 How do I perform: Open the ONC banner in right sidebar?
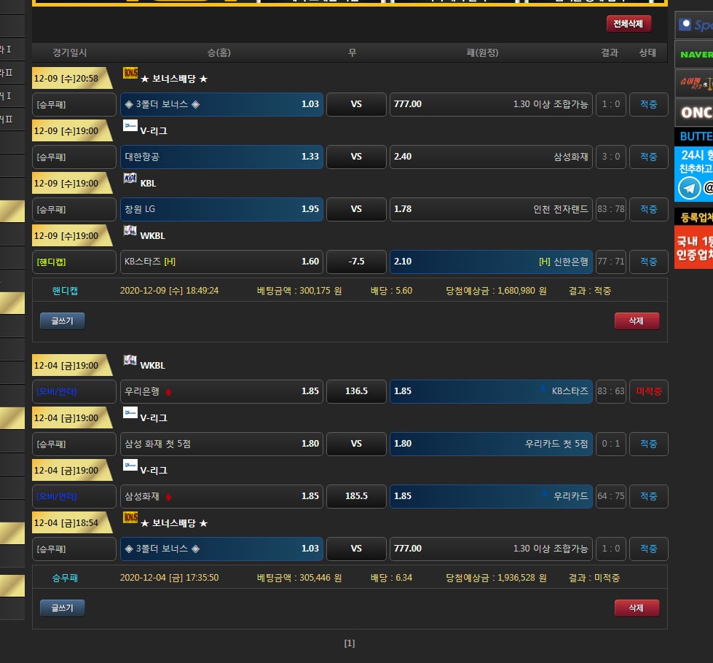tap(693, 113)
